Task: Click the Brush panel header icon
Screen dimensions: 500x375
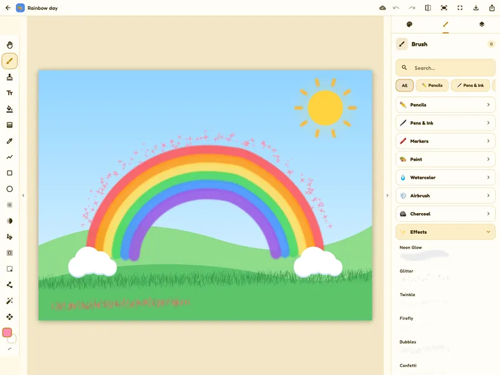Action: (402, 44)
